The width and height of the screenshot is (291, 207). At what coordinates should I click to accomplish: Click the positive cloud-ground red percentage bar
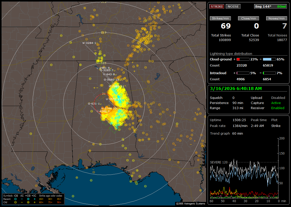[x=243, y=59]
